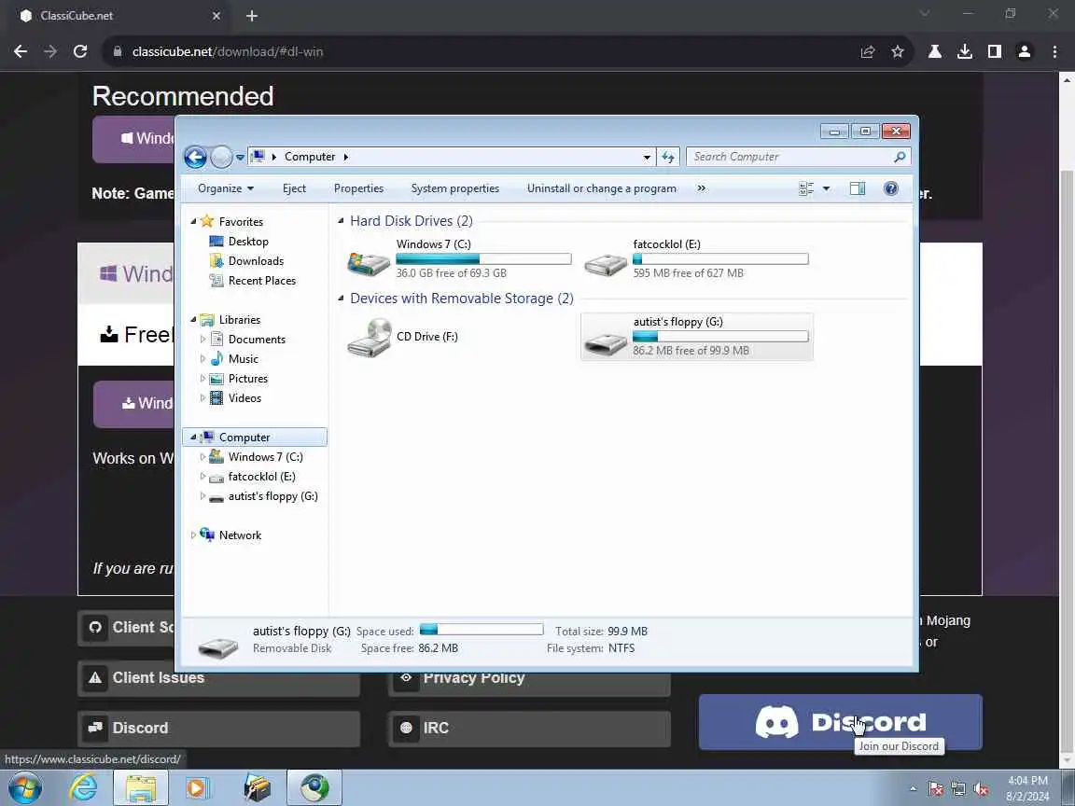Select autist's floppy (G:) drive icon in main pane
The height and width of the screenshot is (806, 1075).
(x=606, y=342)
